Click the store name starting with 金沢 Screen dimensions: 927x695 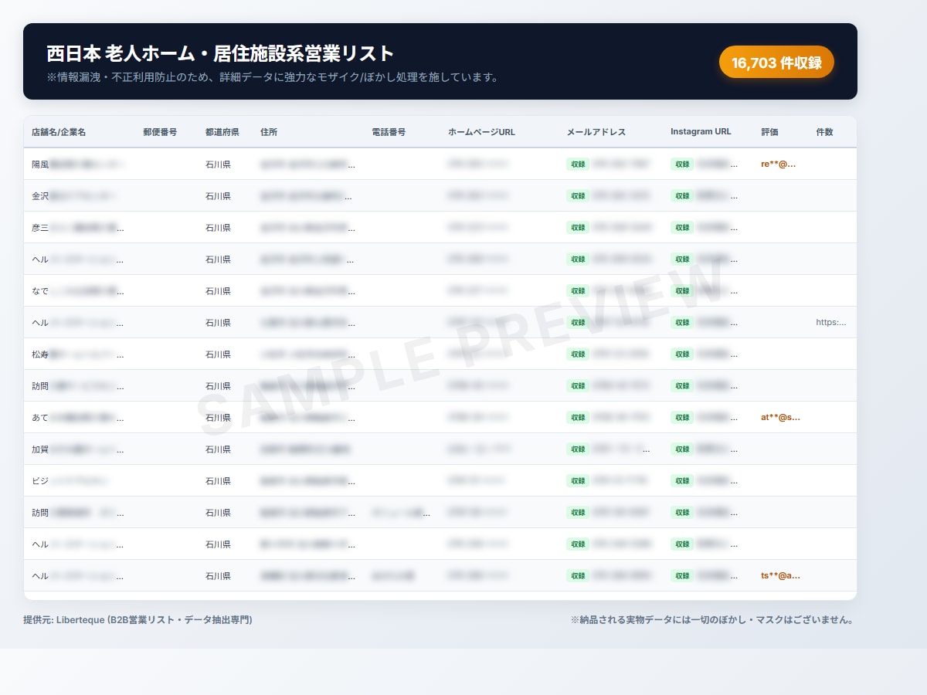click(75, 196)
